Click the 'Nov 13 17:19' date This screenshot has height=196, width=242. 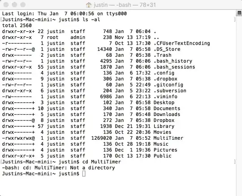(x=133, y=38)
